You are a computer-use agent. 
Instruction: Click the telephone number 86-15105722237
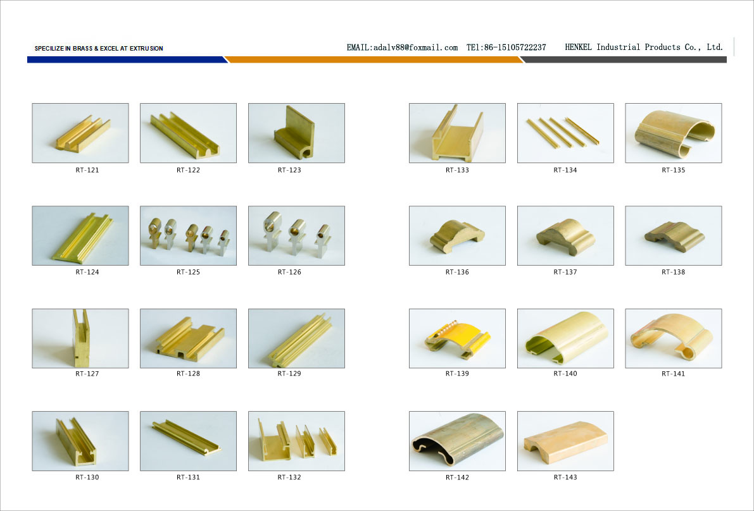(x=515, y=47)
